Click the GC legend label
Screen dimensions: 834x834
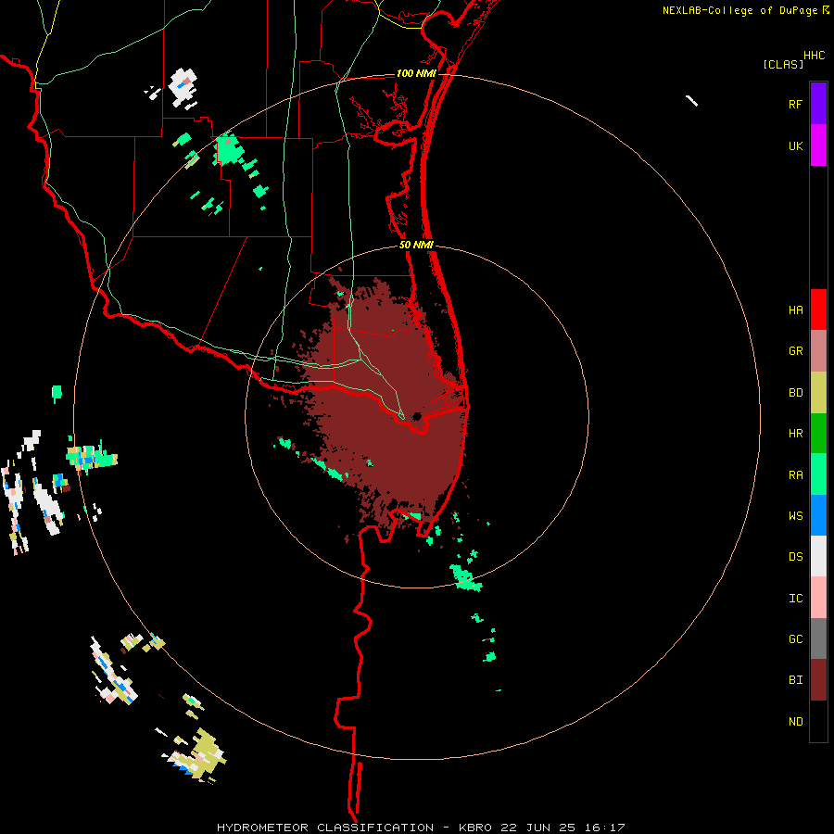pos(795,638)
